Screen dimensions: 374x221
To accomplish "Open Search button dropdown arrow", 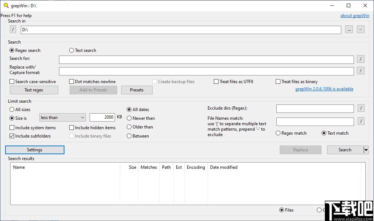I will point(366,150).
